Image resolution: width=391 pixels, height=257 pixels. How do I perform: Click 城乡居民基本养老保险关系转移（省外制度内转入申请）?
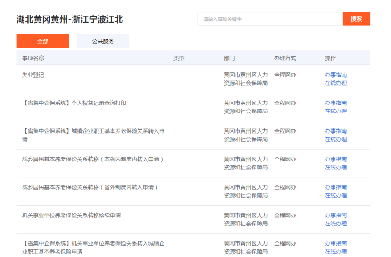click(90, 187)
